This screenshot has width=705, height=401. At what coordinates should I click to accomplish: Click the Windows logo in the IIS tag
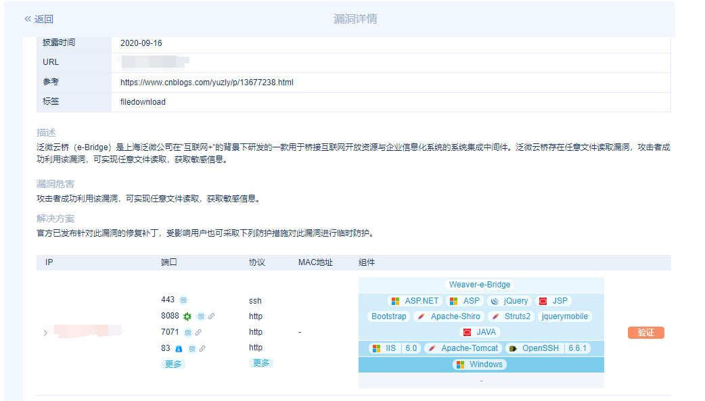[377, 349]
